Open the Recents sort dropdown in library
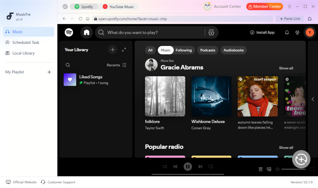The width and height of the screenshot is (318, 188). click(116, 65)
